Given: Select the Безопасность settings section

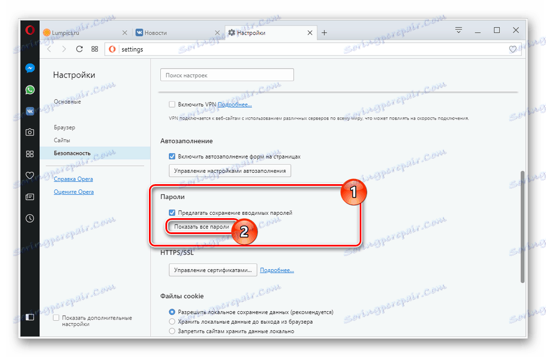Looking at the screenshot, I should (x=95, y=153).
